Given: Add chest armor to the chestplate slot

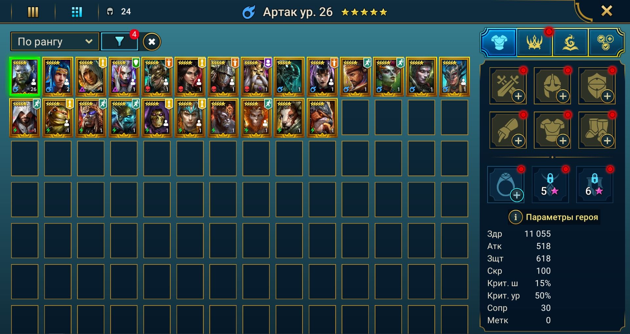Looking at the screenshot, I should click(552, 130).
